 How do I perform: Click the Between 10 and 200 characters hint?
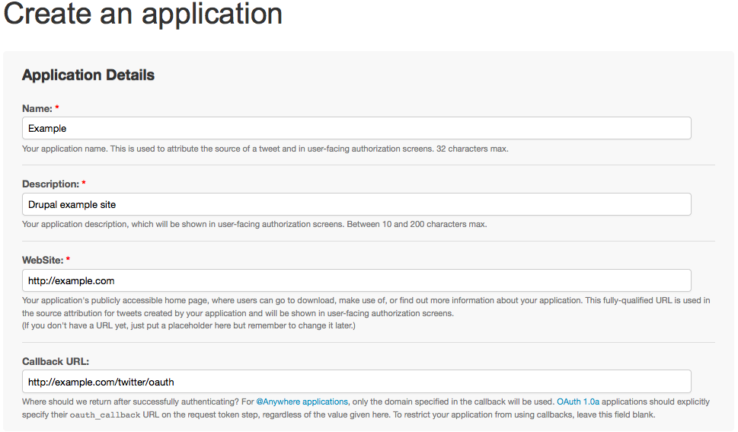pos(417,224)
